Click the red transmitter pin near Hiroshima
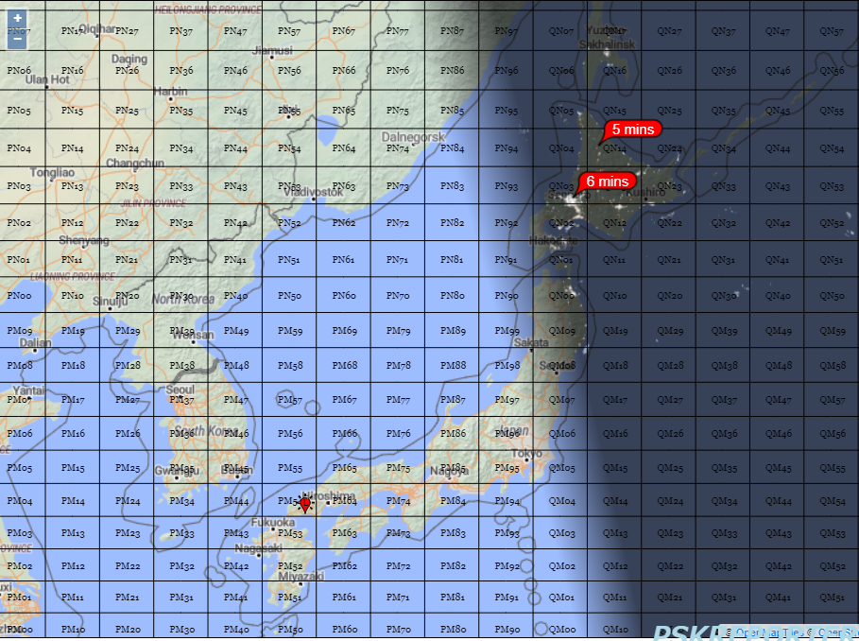The image size is (859, 641). point(305,504)
